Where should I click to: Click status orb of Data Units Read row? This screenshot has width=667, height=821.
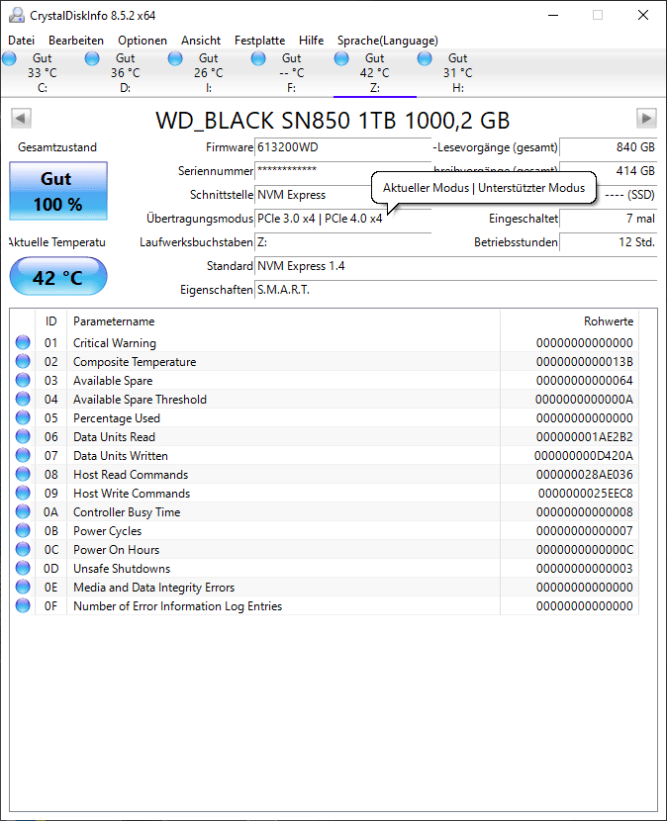click(23, 436)
